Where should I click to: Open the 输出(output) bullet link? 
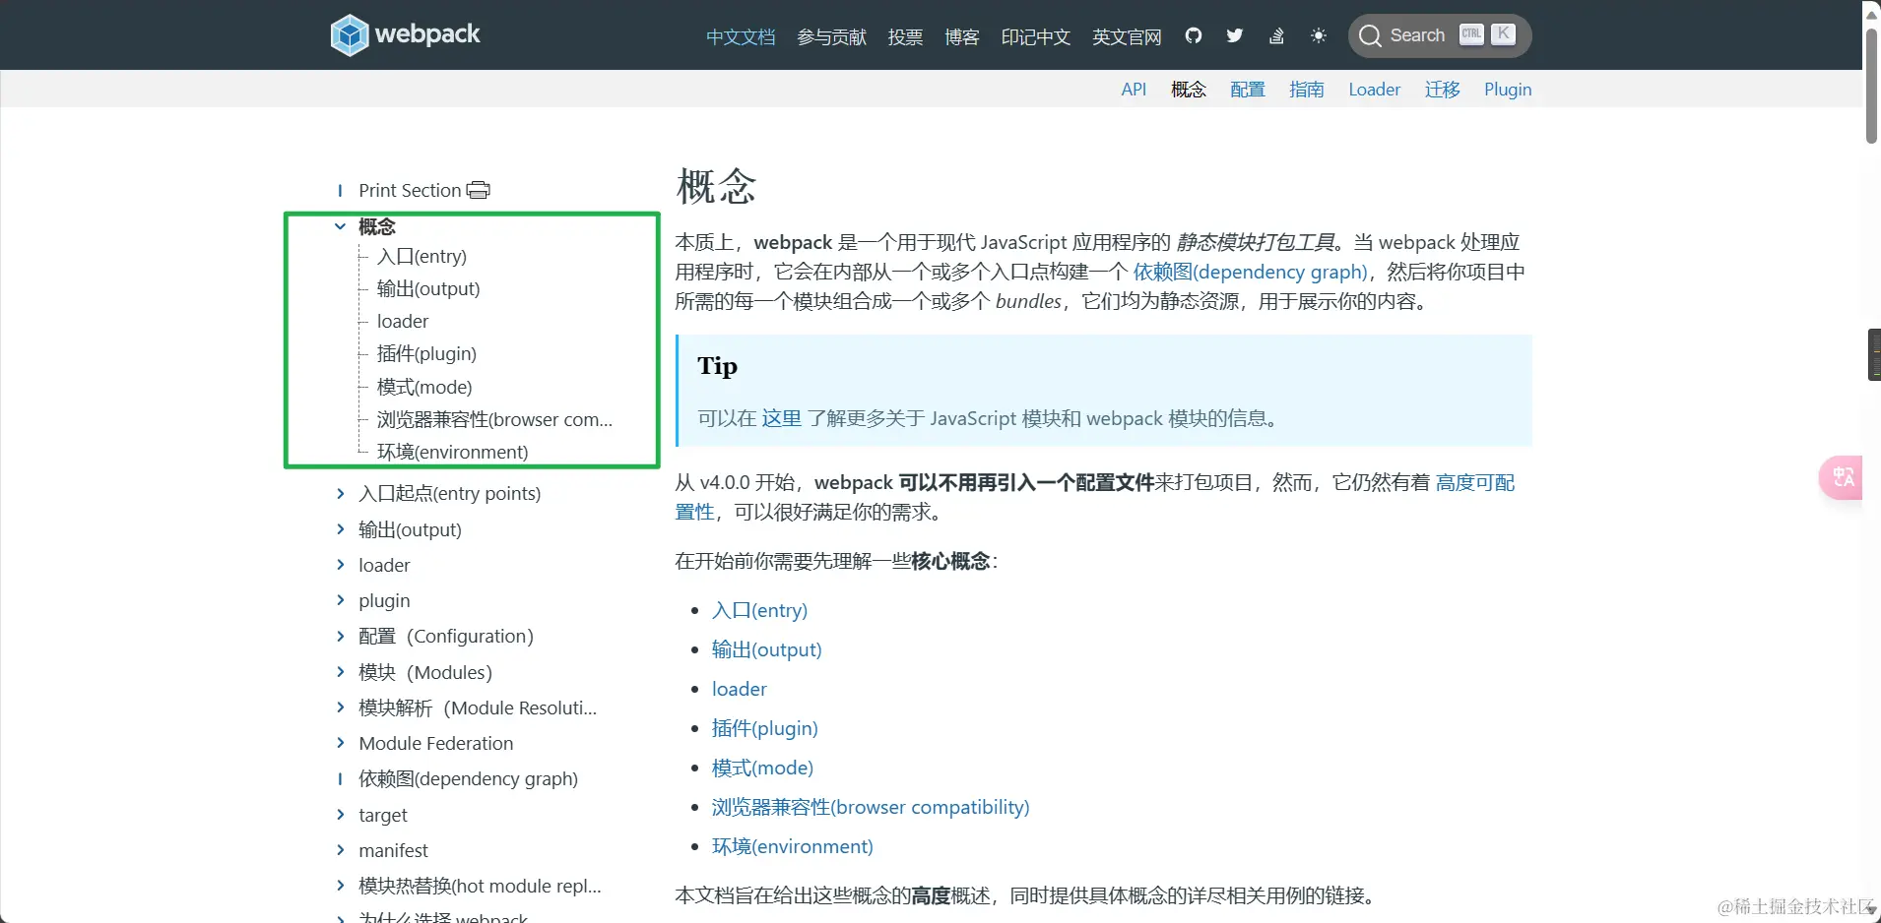point(766,649)
